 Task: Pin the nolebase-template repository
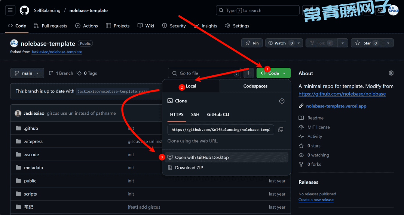coord(252,43)
